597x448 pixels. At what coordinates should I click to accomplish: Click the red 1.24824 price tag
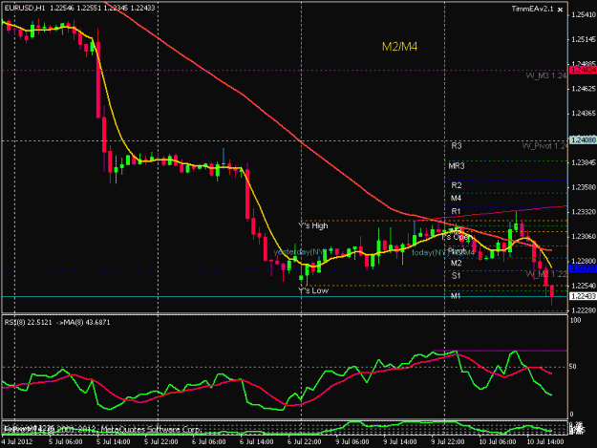tap(583, 70)
